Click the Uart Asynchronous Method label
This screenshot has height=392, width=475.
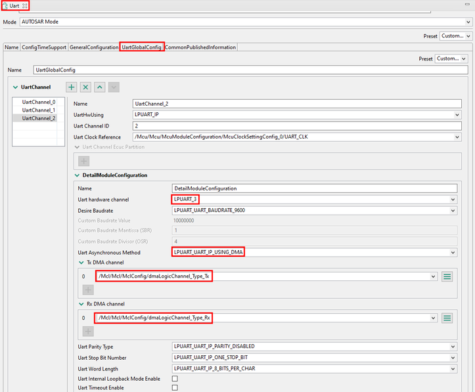point(109,252)
